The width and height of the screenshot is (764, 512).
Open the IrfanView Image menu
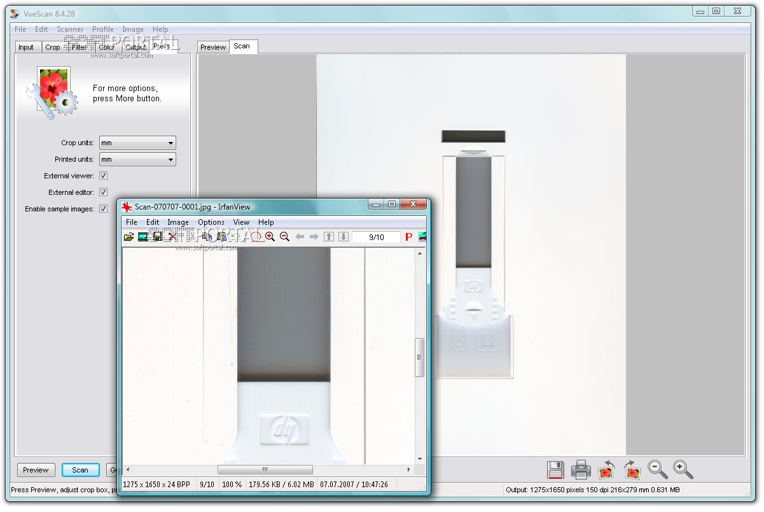coord(178,222)
